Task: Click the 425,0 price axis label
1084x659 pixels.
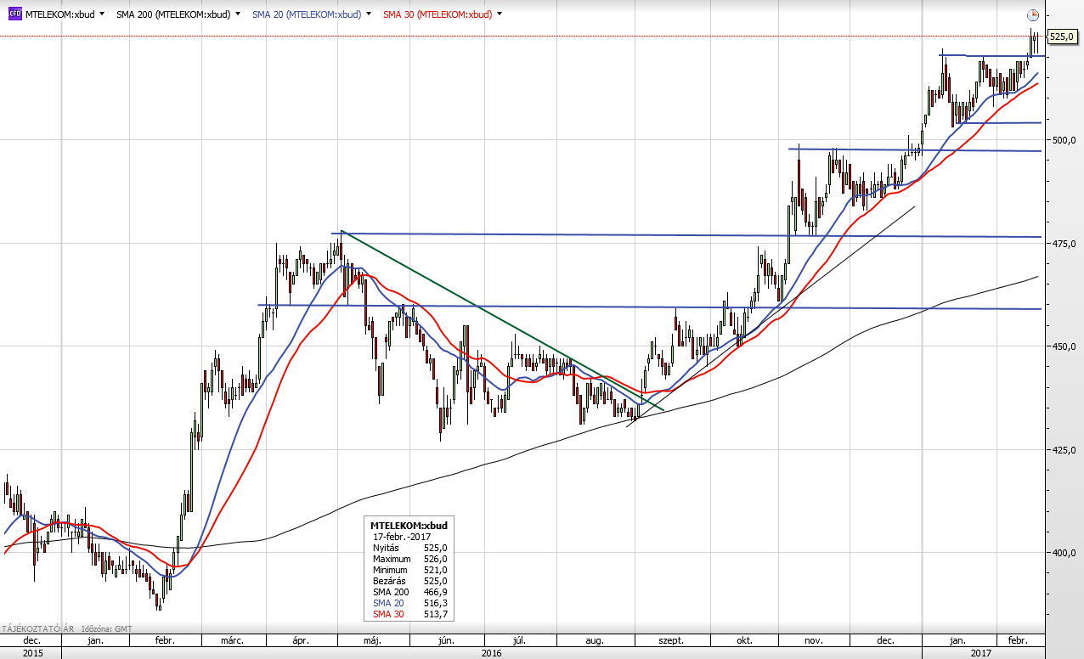Action: tap(1065, 450)
